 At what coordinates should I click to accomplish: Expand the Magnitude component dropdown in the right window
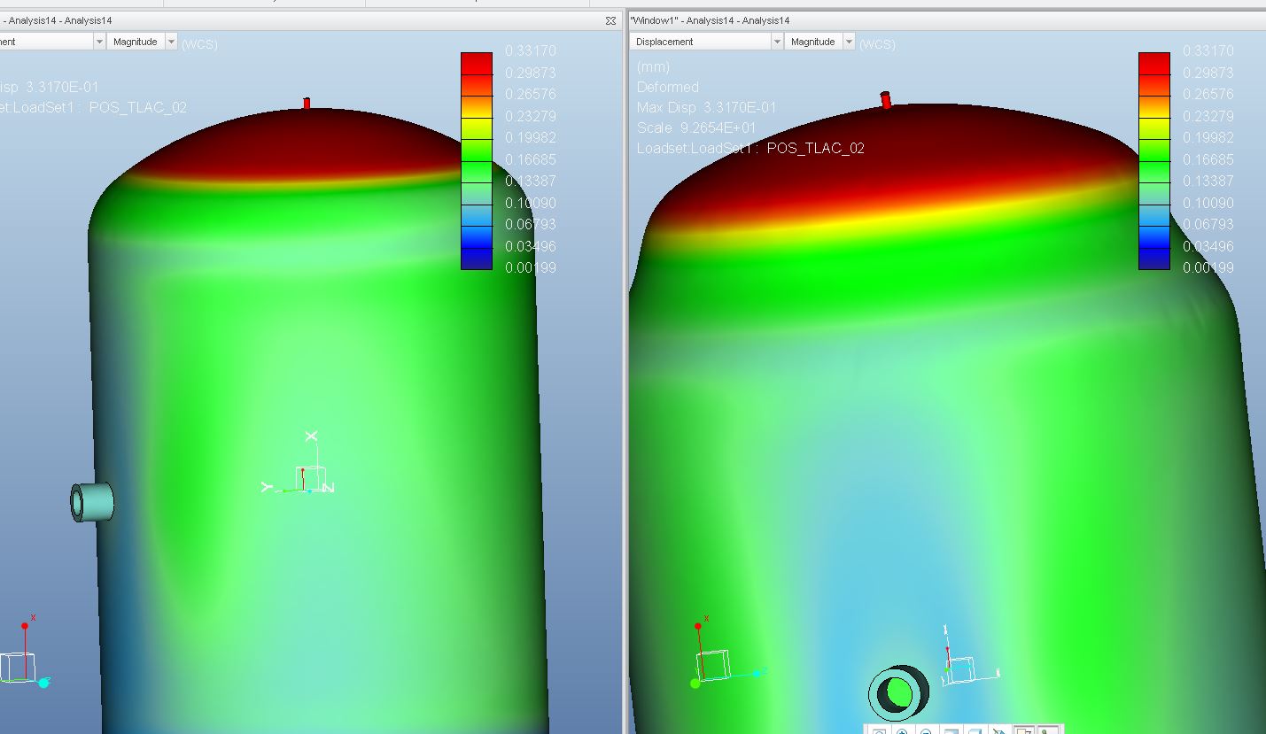[x=820, y=42]
